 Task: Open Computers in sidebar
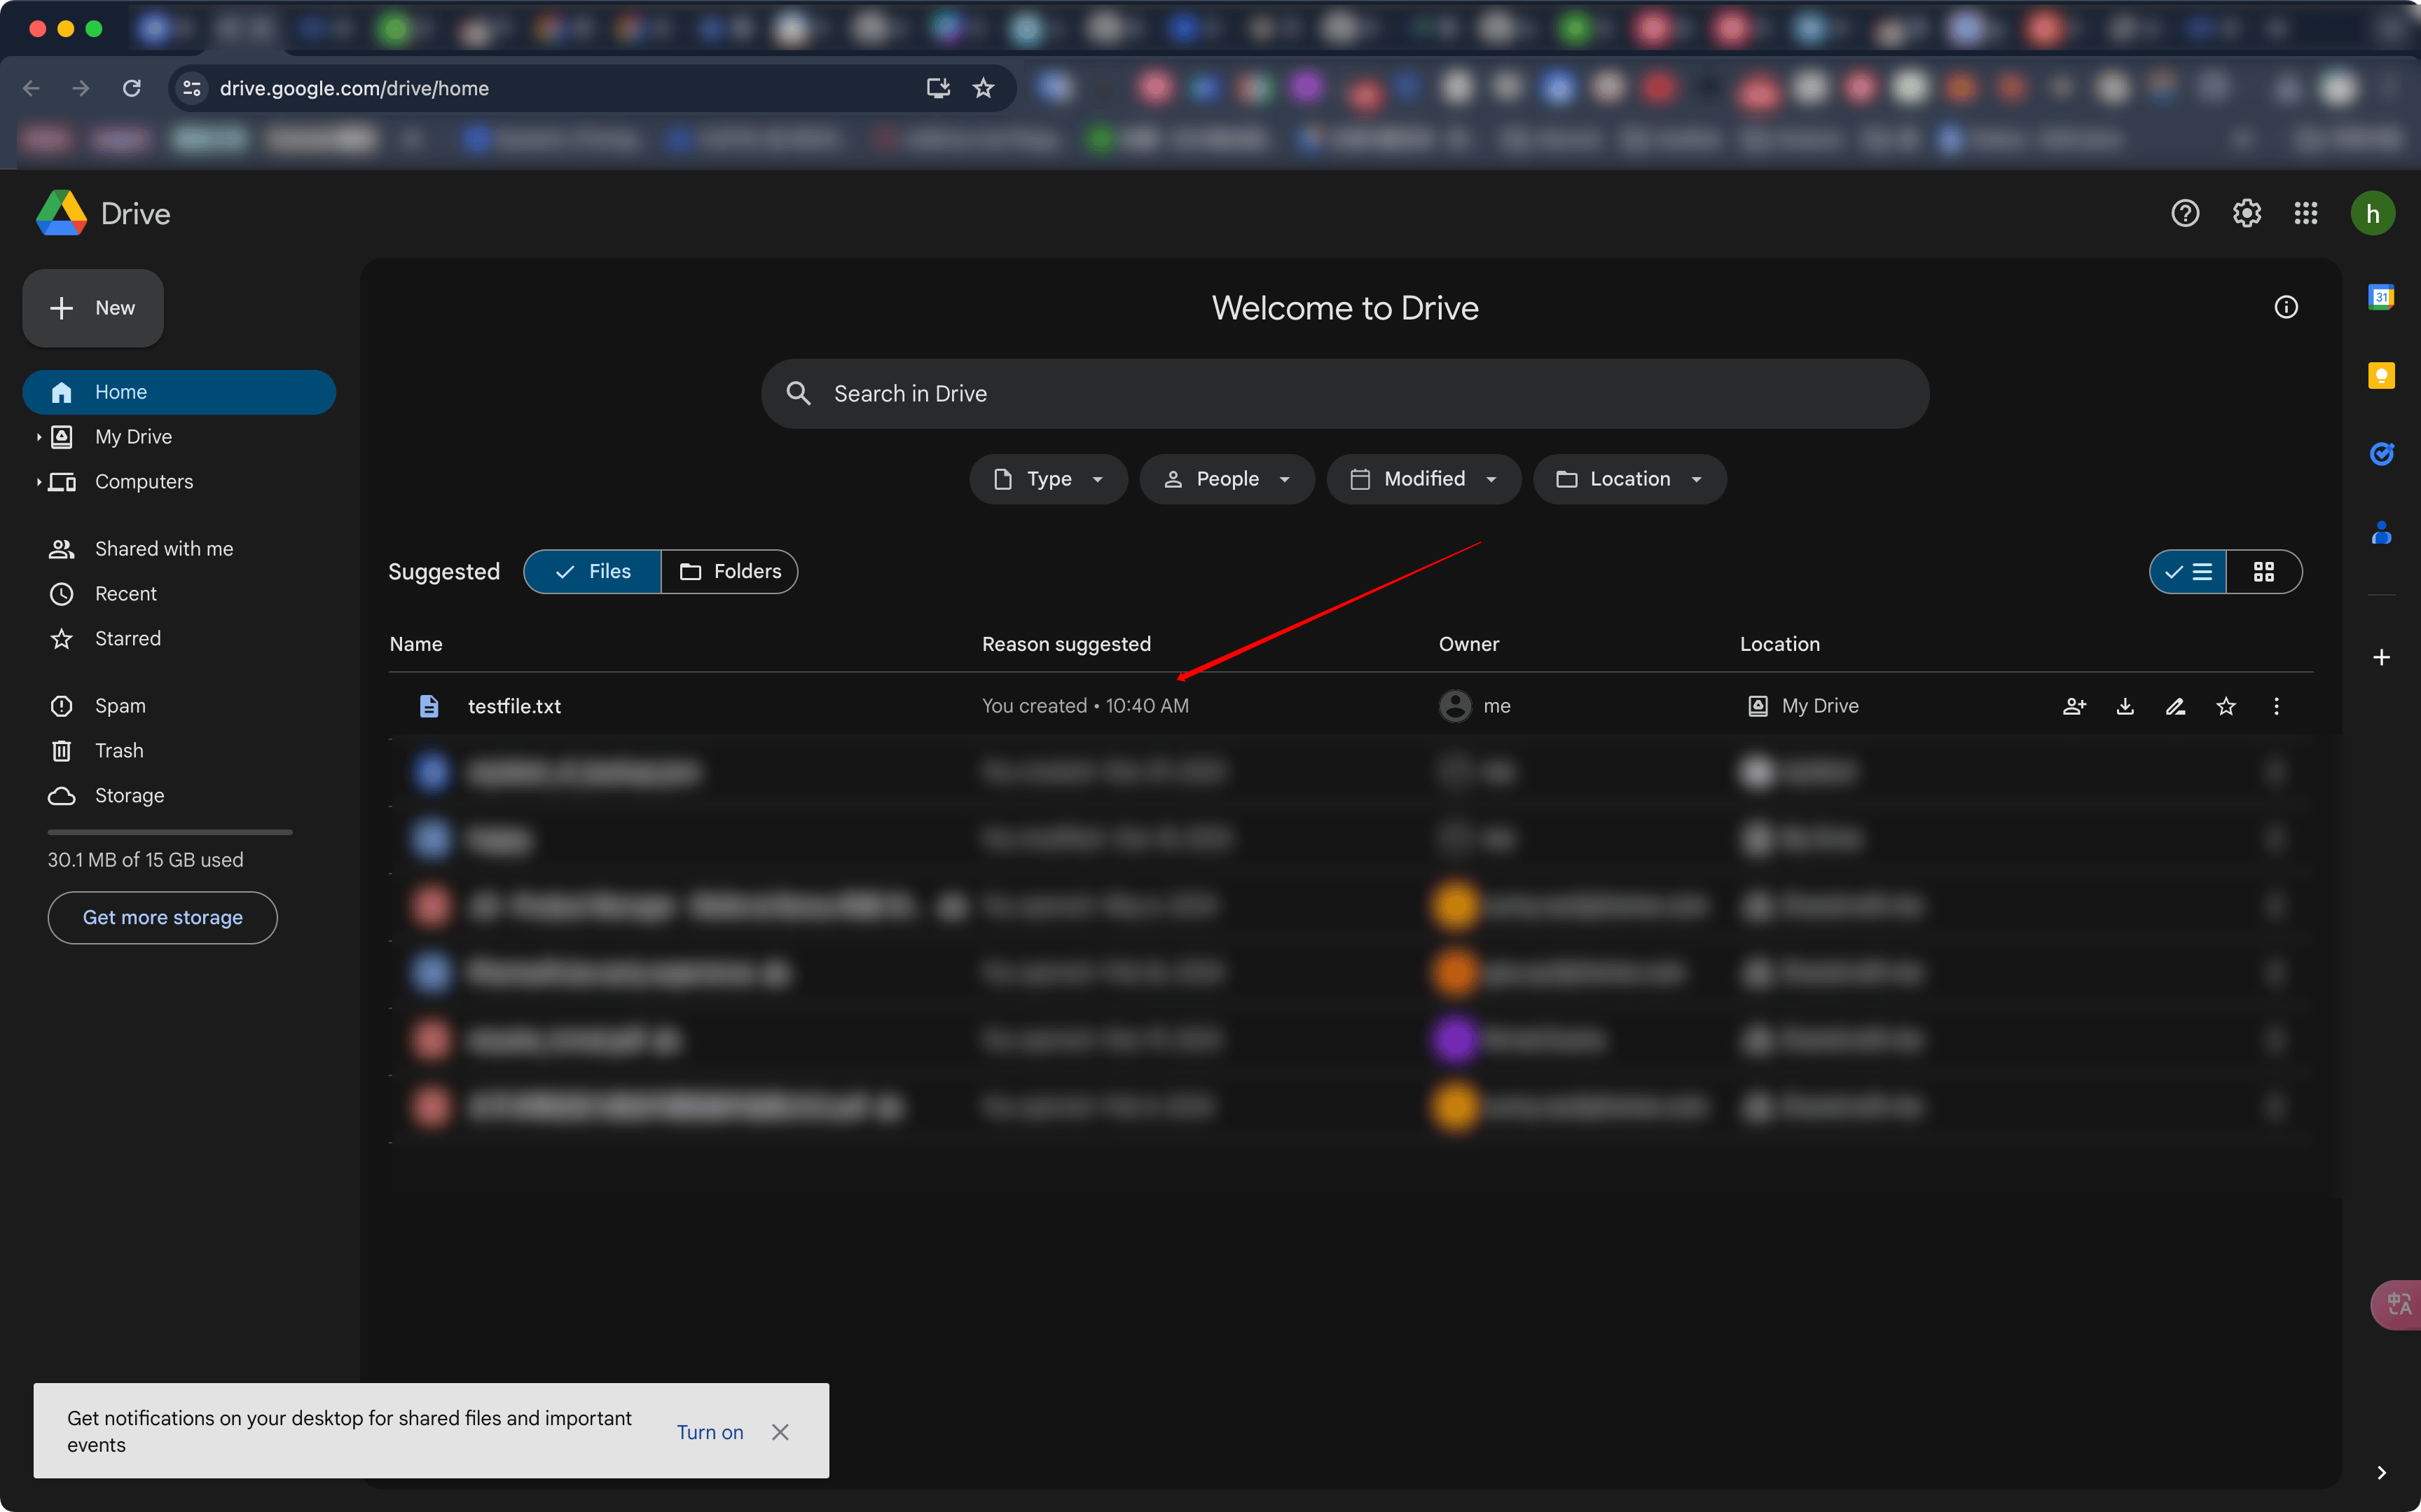click(x=144, y=482)
